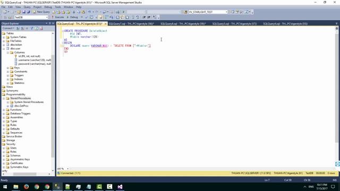Open Firefox from the taskbar

pos(26,187)
